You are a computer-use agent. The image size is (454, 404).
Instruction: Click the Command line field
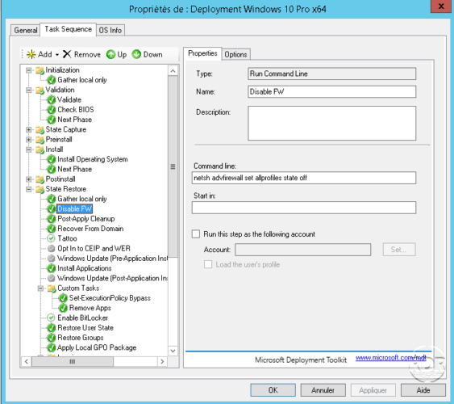(304, 178)
